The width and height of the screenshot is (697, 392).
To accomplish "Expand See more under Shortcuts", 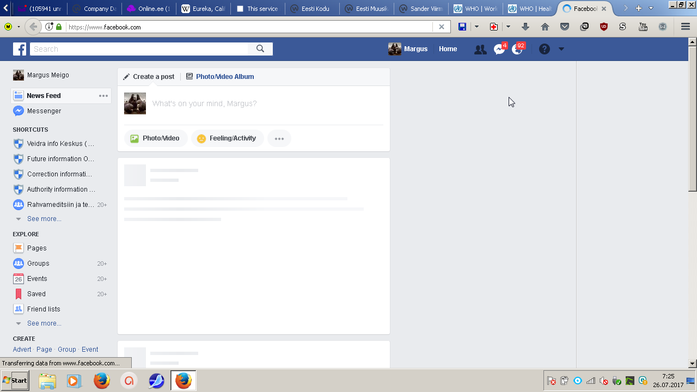I will click(44, 219).
